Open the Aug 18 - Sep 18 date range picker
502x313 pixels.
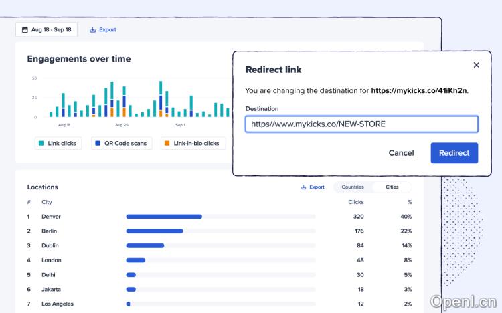point(46,30)
